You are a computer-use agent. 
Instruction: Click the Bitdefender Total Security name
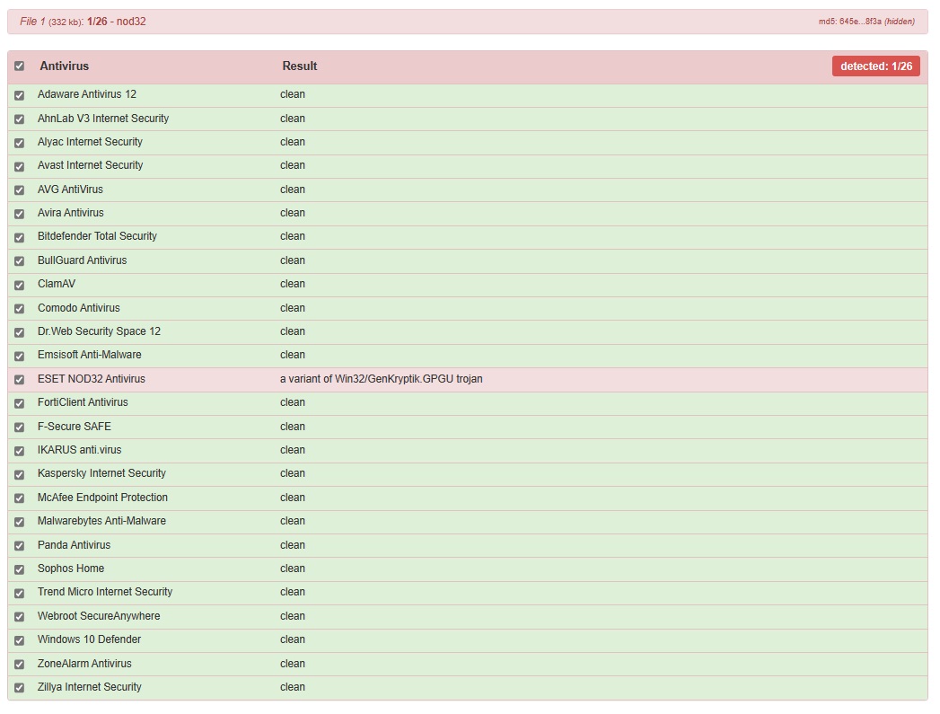pyautogui.click(x=97, y=236)
